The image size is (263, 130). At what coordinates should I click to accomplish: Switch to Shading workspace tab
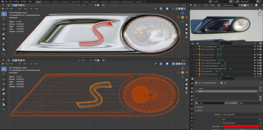pyautogui.click(x=86, y=2)
